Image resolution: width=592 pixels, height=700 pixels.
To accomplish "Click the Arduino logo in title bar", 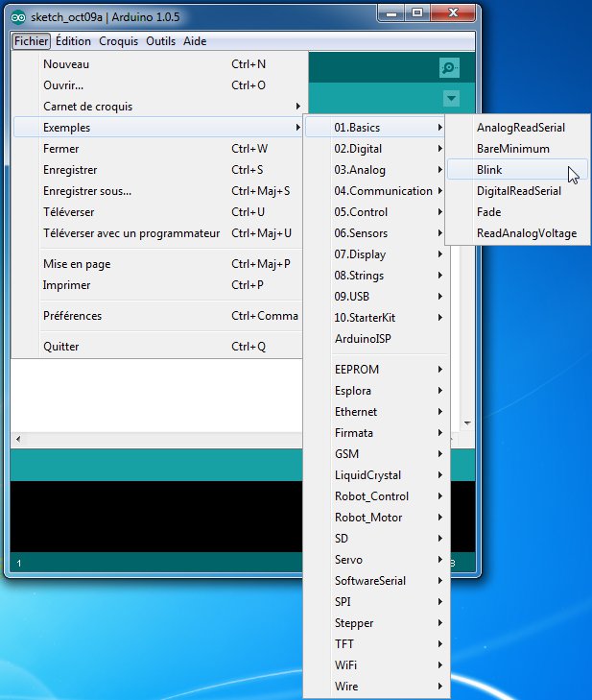I will point(18,14).
